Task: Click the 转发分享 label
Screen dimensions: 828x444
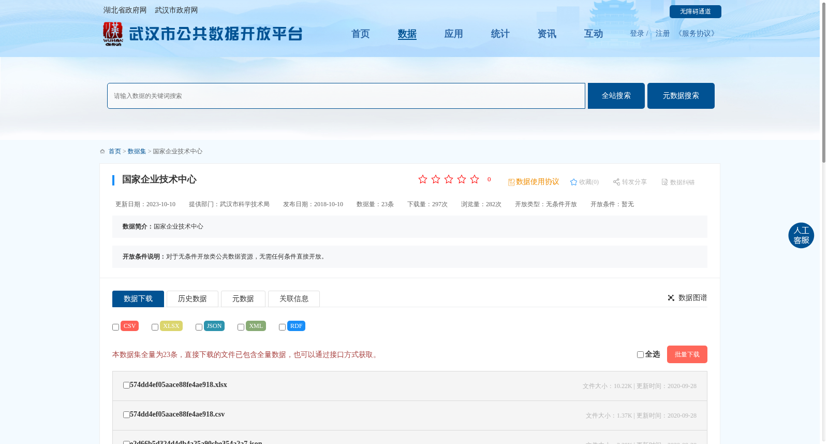Action: [x=634, y=182]
